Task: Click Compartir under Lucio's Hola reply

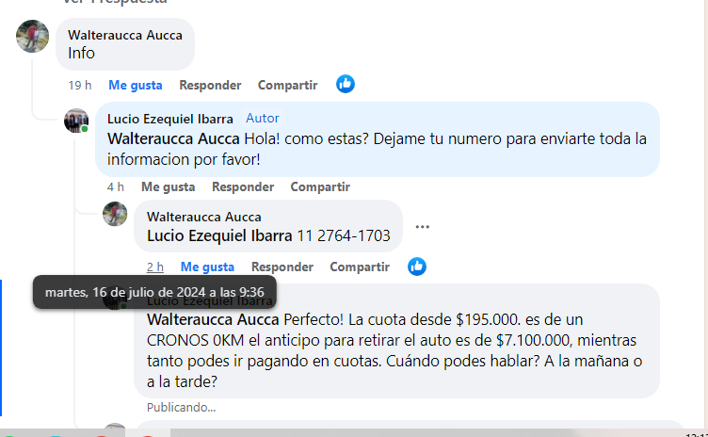Action: pos(320,186)
